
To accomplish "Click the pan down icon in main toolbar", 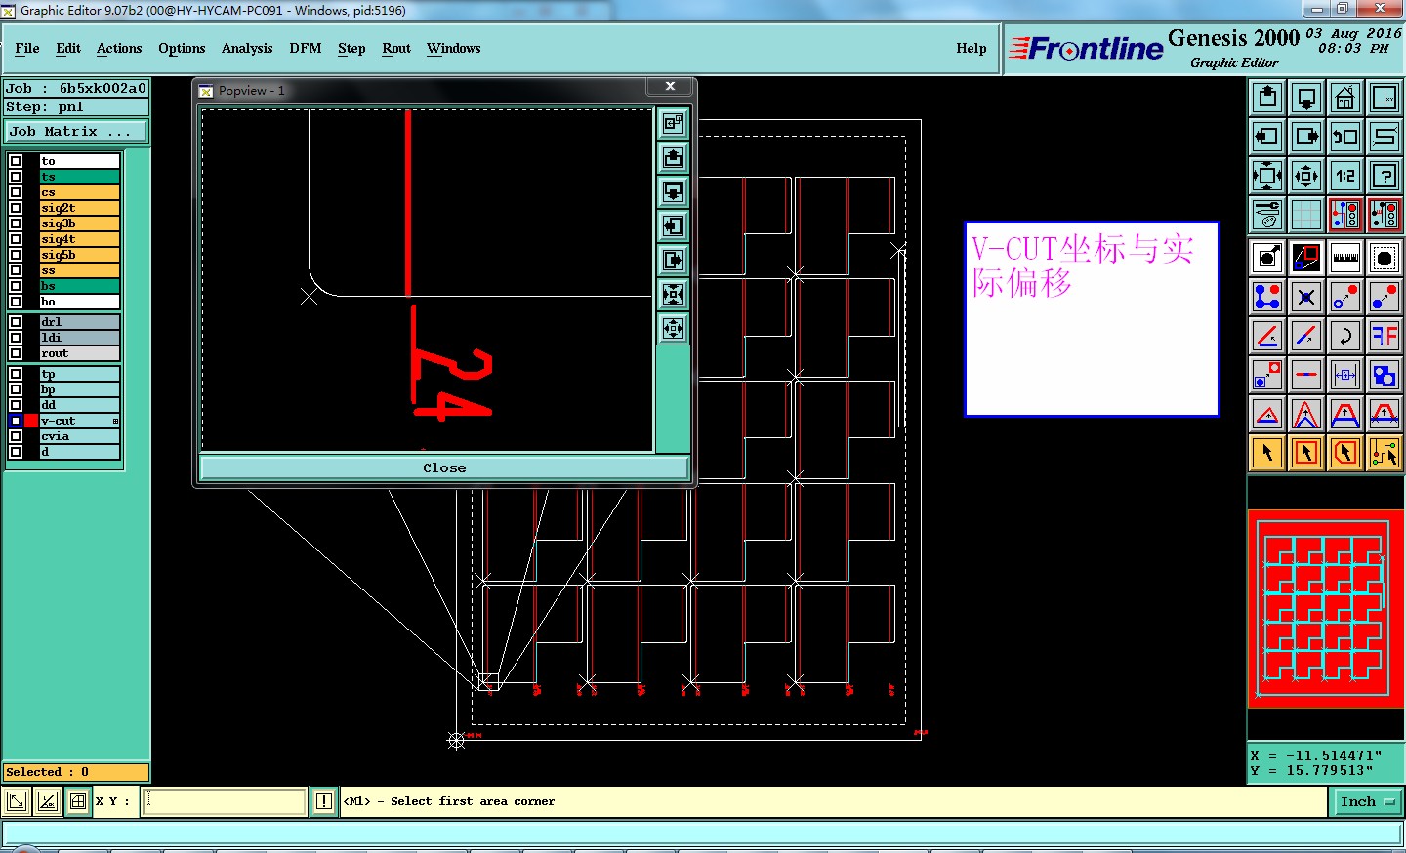I will [x=1306, y=98].
